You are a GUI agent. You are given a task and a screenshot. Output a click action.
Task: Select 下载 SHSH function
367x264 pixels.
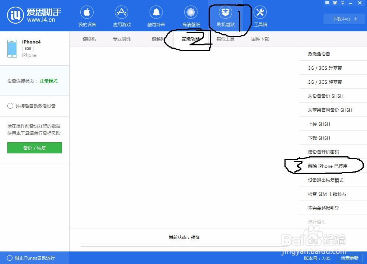[333, 138]
